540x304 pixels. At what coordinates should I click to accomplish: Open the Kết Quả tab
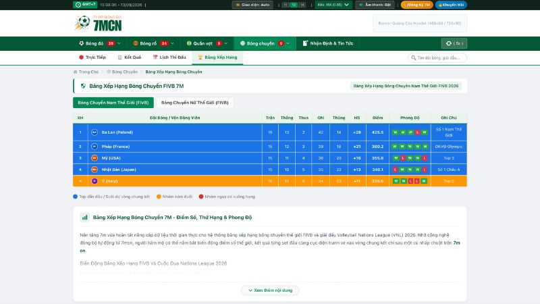(x=130, y=57)
